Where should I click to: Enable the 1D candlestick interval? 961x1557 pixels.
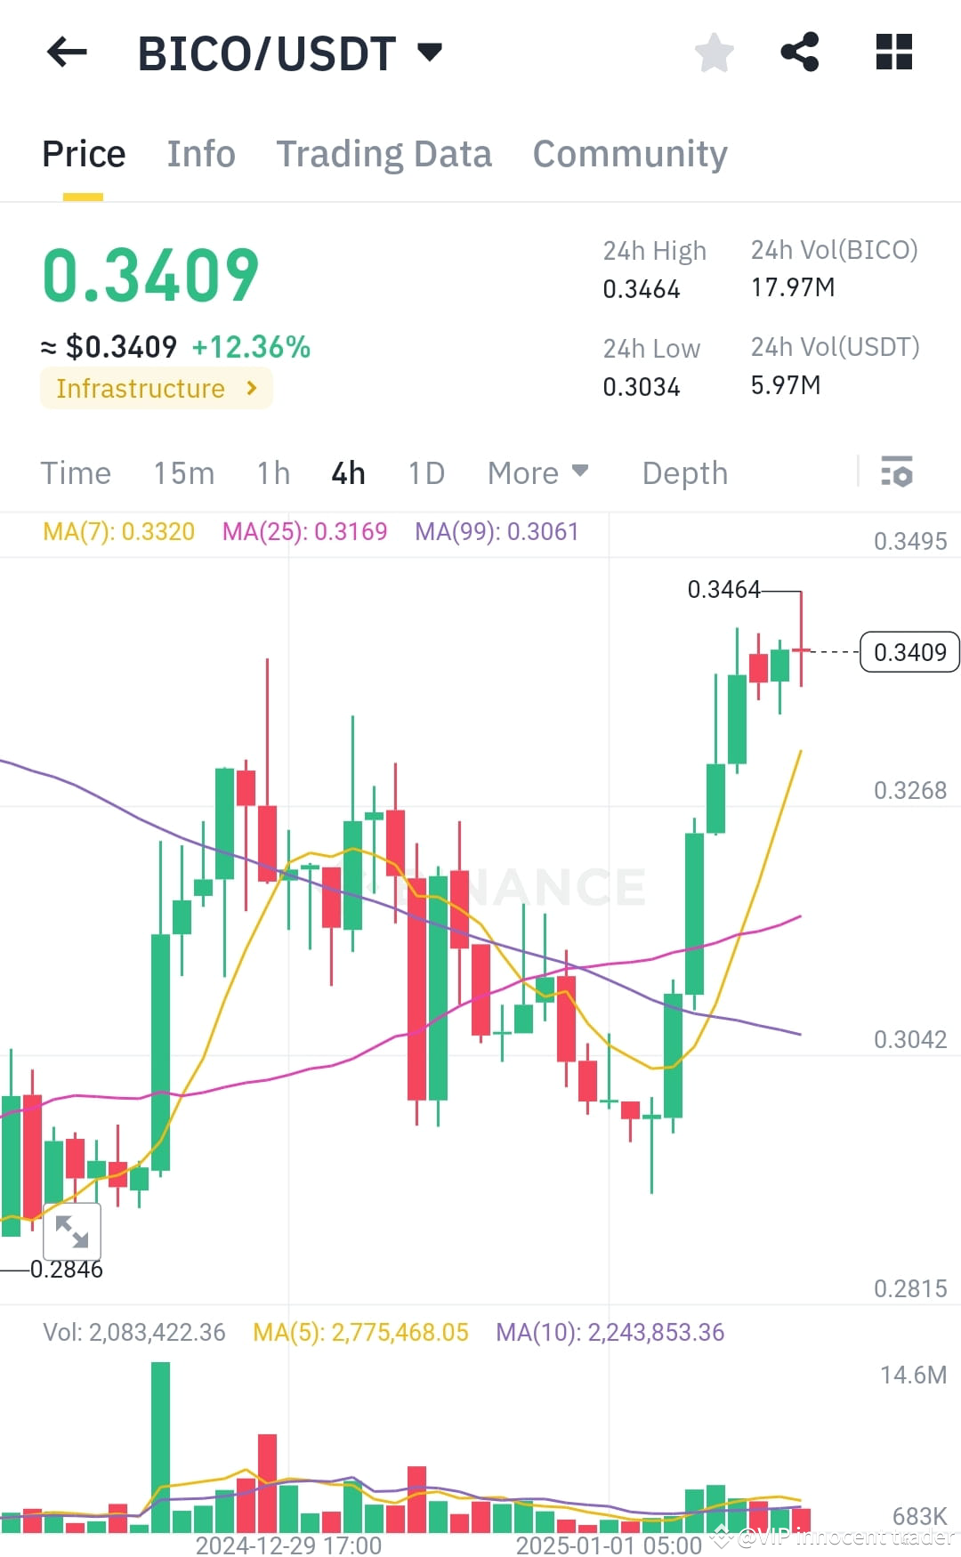coord(425,472)
